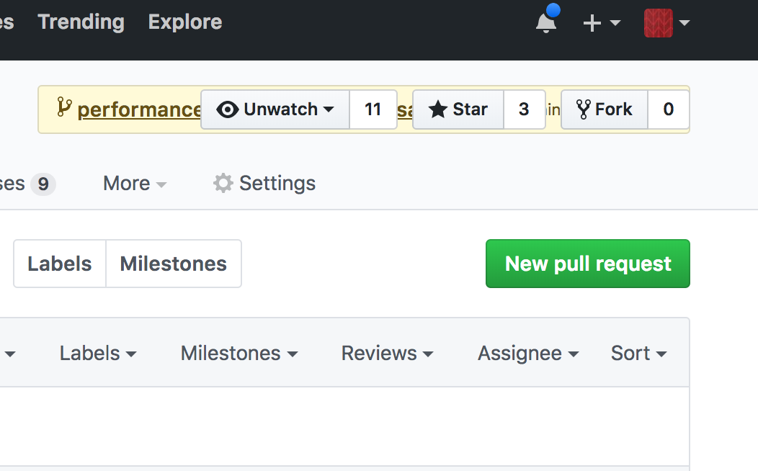Open the Labels button
Image resolution: width=758 pixels, height=471 pixels.
click(x=60, y=264)
